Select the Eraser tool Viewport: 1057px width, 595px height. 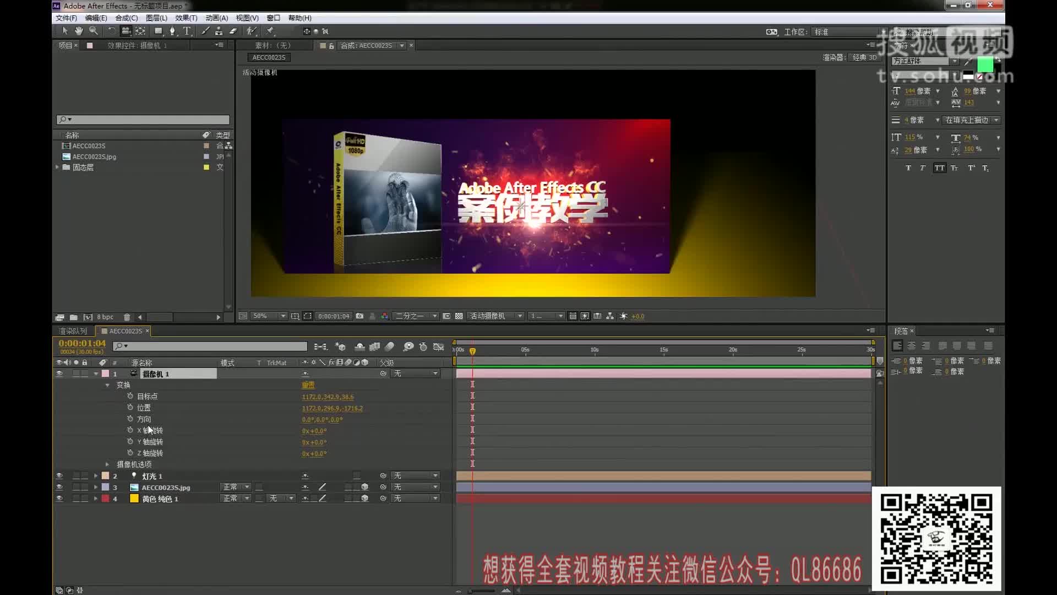pos(233,31)
